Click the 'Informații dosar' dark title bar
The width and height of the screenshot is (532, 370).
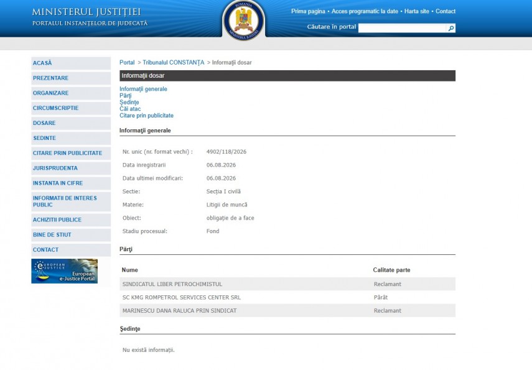[287, 76]
